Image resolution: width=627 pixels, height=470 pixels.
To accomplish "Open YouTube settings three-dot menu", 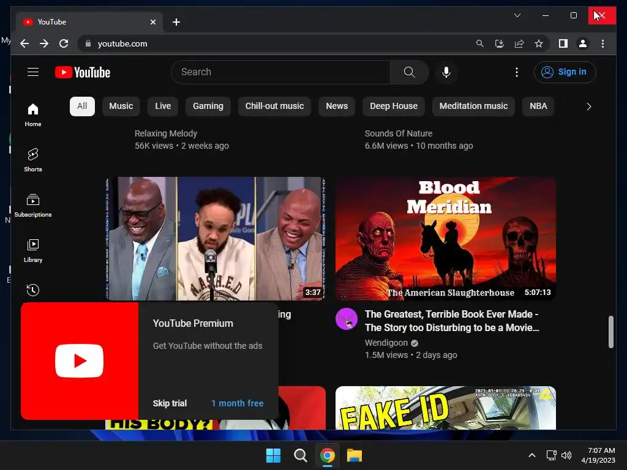I will [517, 72].
